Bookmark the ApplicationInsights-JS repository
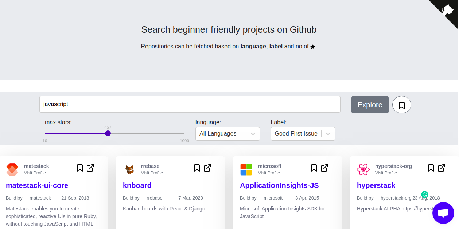Image resolution: width=459 pixels, height=229 pixels. coord(314,168)
